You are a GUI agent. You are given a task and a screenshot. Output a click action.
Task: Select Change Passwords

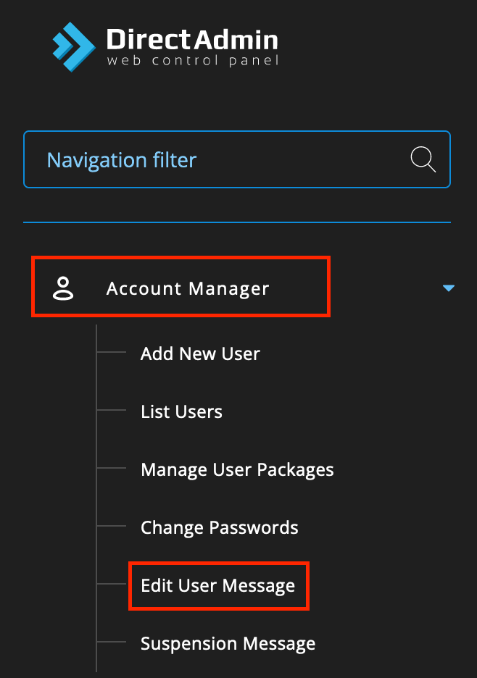[x=220, y=528]
